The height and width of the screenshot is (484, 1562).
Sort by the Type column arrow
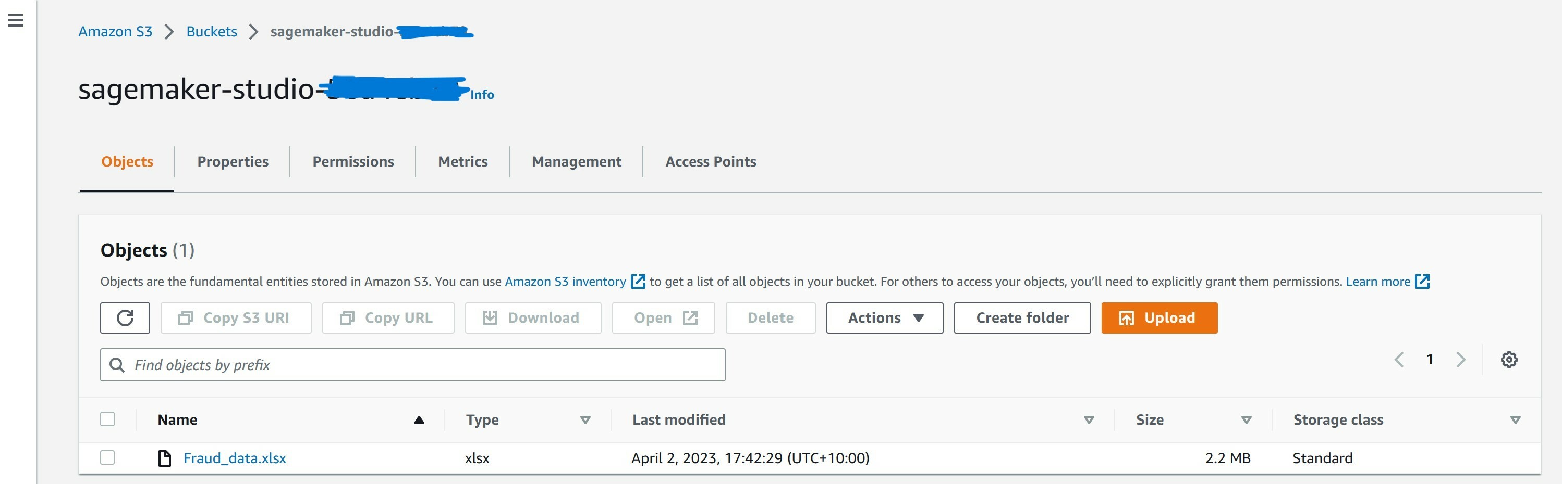coord(585,420)
